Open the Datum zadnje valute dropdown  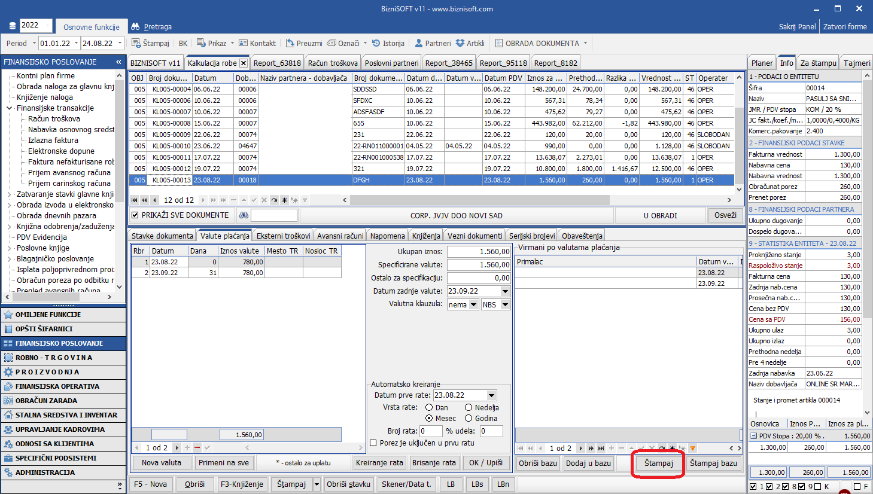tap(505, 291)
